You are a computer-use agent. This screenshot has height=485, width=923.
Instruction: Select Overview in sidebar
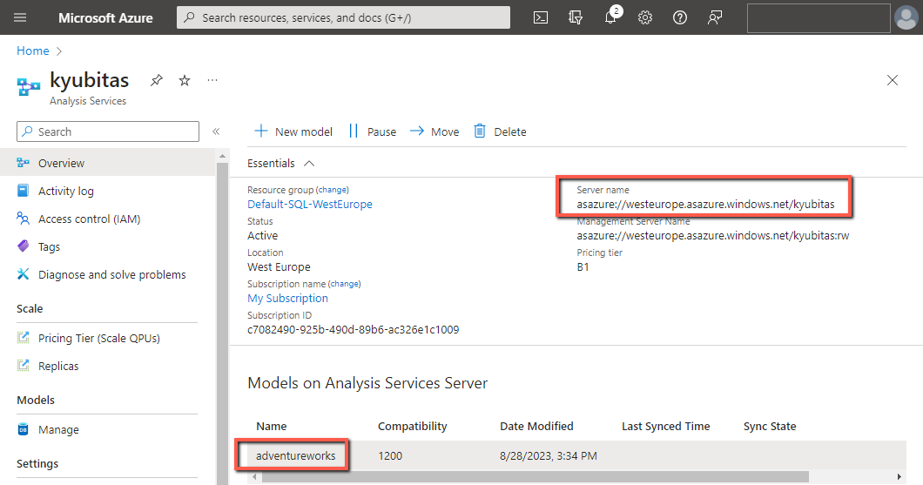point(108,163)
